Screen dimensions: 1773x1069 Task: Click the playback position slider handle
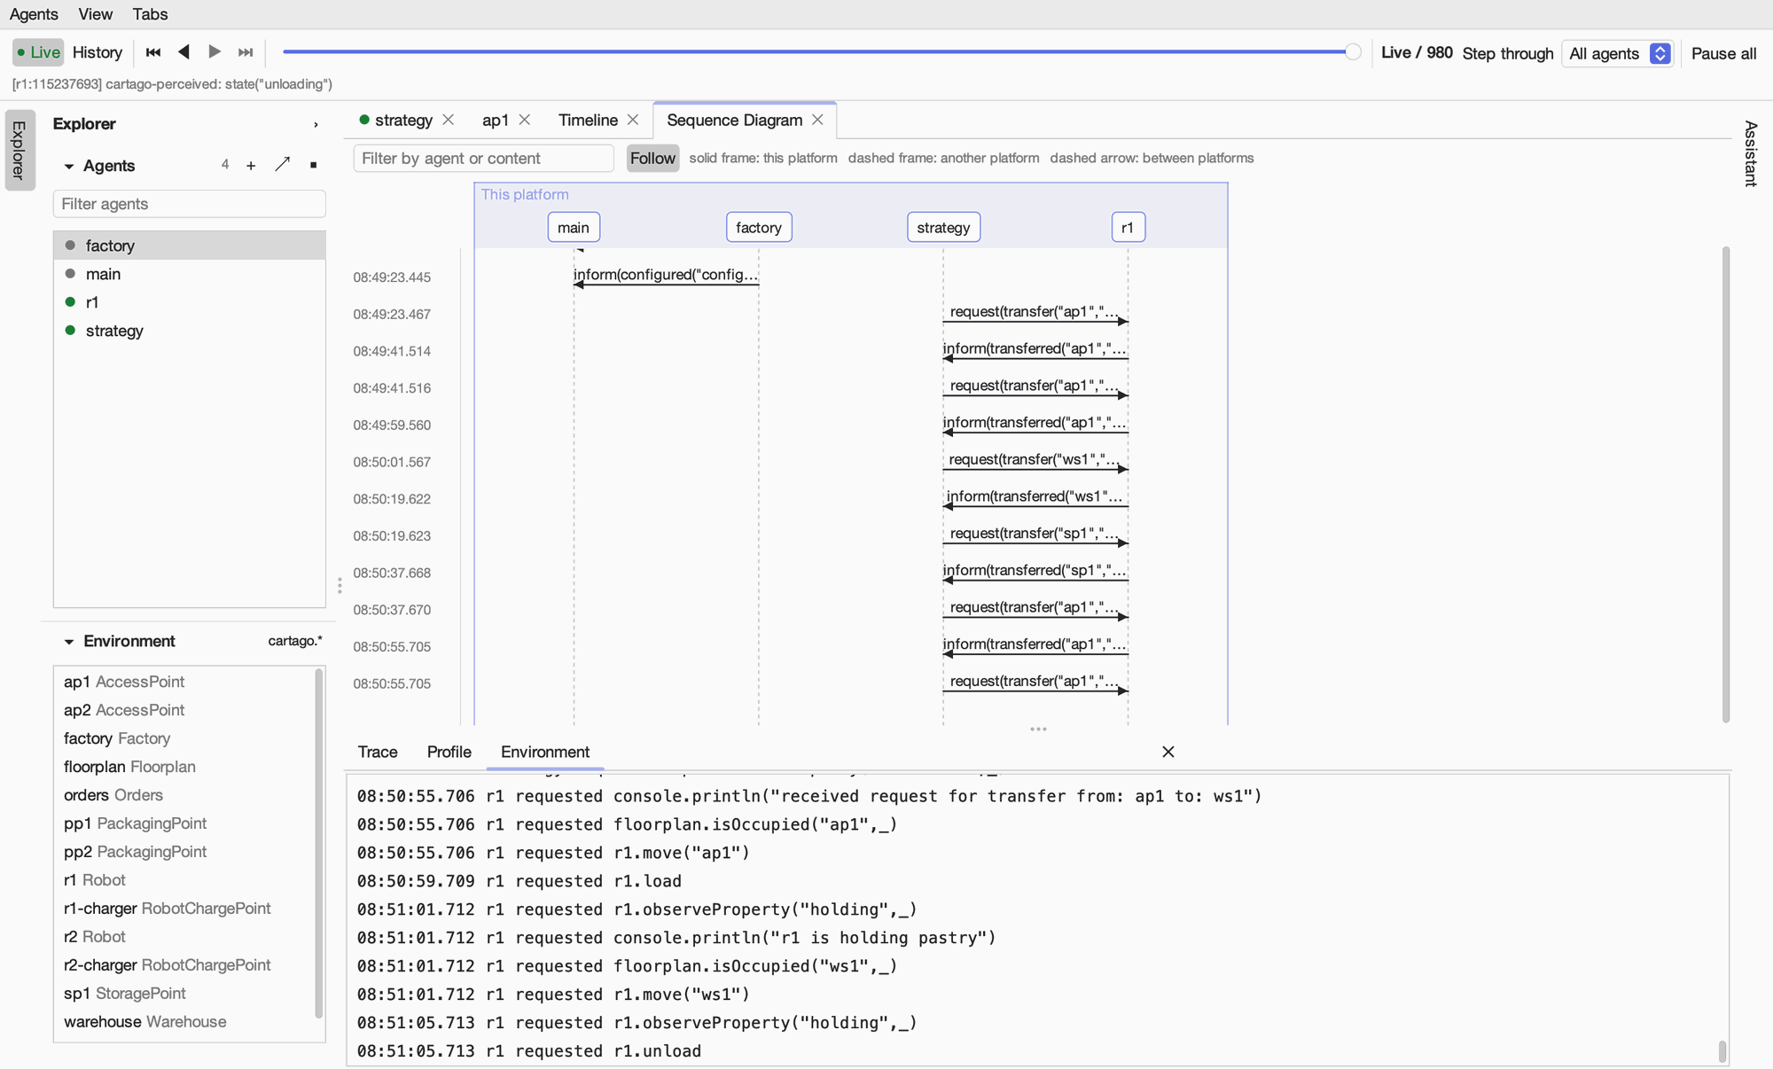pos(1353,52)
